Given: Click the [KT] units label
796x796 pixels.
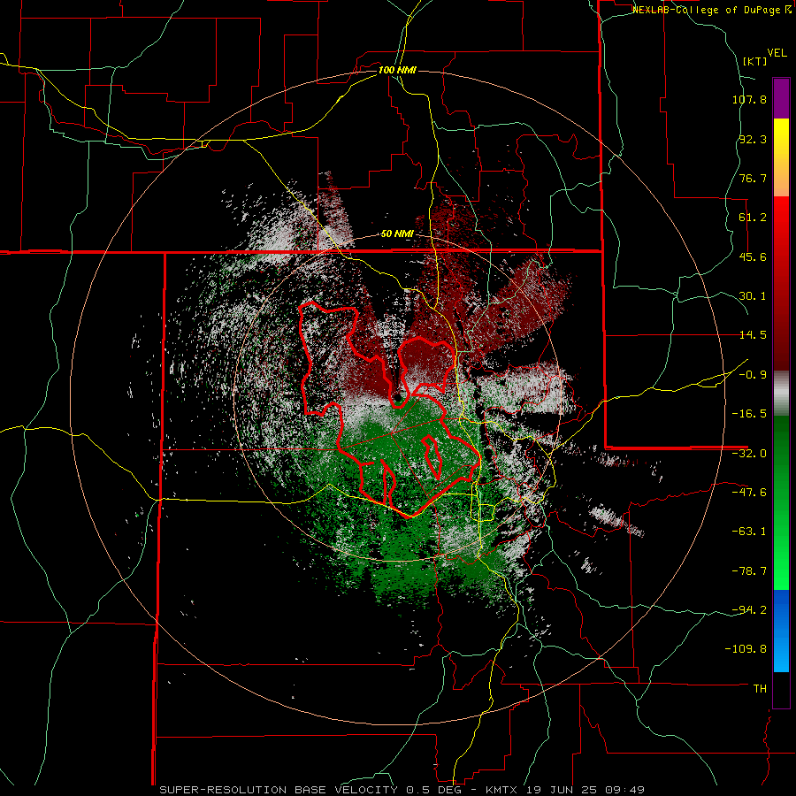Looking at the screenshot, I should tap(754, 61).
